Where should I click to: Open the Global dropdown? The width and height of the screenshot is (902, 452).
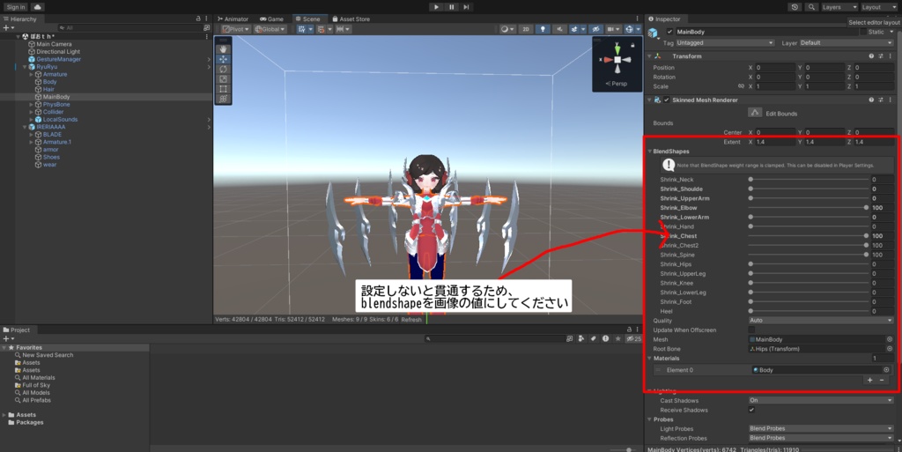(x=270, y=29)
